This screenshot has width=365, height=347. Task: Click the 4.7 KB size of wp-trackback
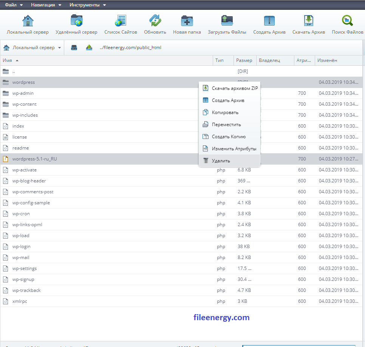tap(244, 290)
